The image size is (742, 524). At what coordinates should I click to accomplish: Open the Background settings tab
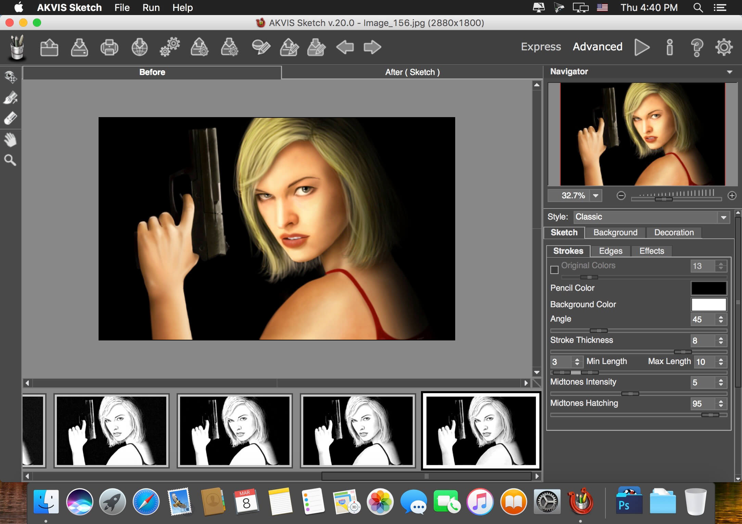point(615,233)
